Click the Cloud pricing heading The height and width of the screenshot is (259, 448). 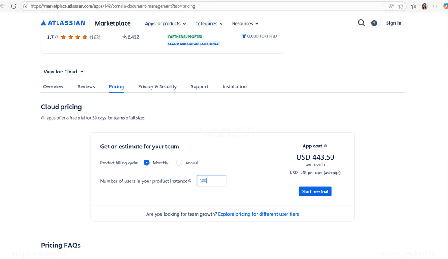tap(61, 107)
